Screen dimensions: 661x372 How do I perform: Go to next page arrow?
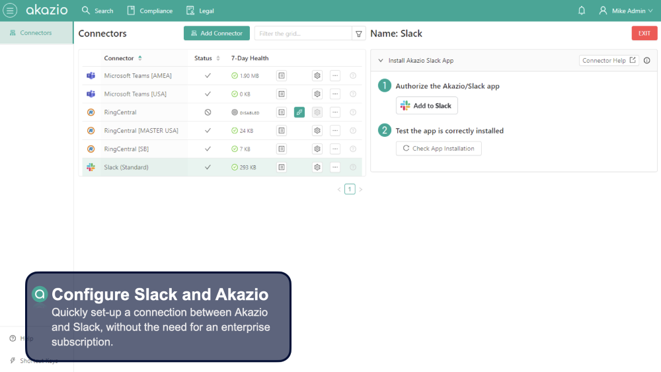pyautogui.click(x=361, y=190)
